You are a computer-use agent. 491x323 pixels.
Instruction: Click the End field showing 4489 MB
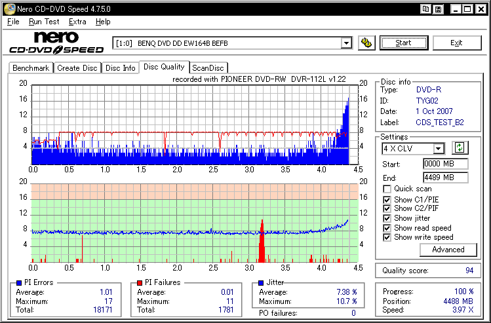446,178
